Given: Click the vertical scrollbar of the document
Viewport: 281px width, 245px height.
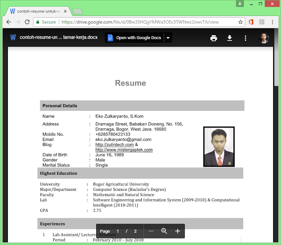Looking at the screenshot, I should [276, 66].
